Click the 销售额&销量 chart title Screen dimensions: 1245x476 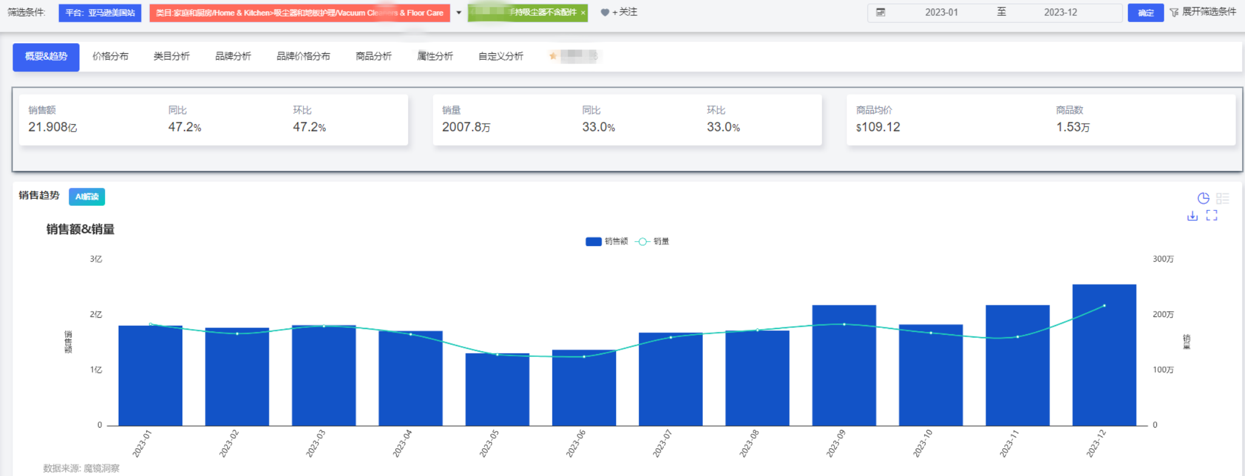[80, 229]
